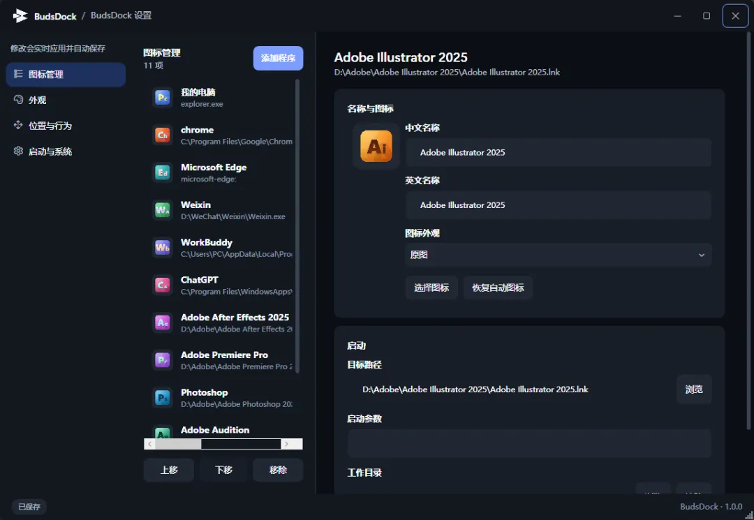Image resolution: width=754 pixels, height=520 pixels.
Task: Select the Microsoft Edge Ed icon
Action: tap(163, 172)
